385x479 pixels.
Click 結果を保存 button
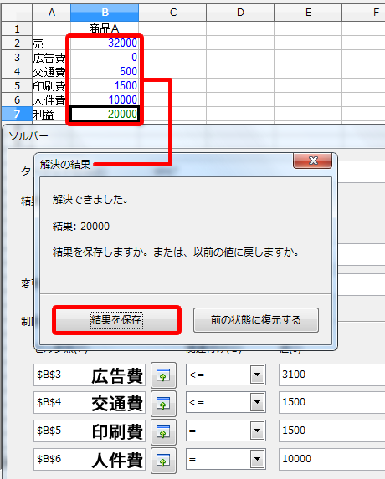click(x=116, y=320)
